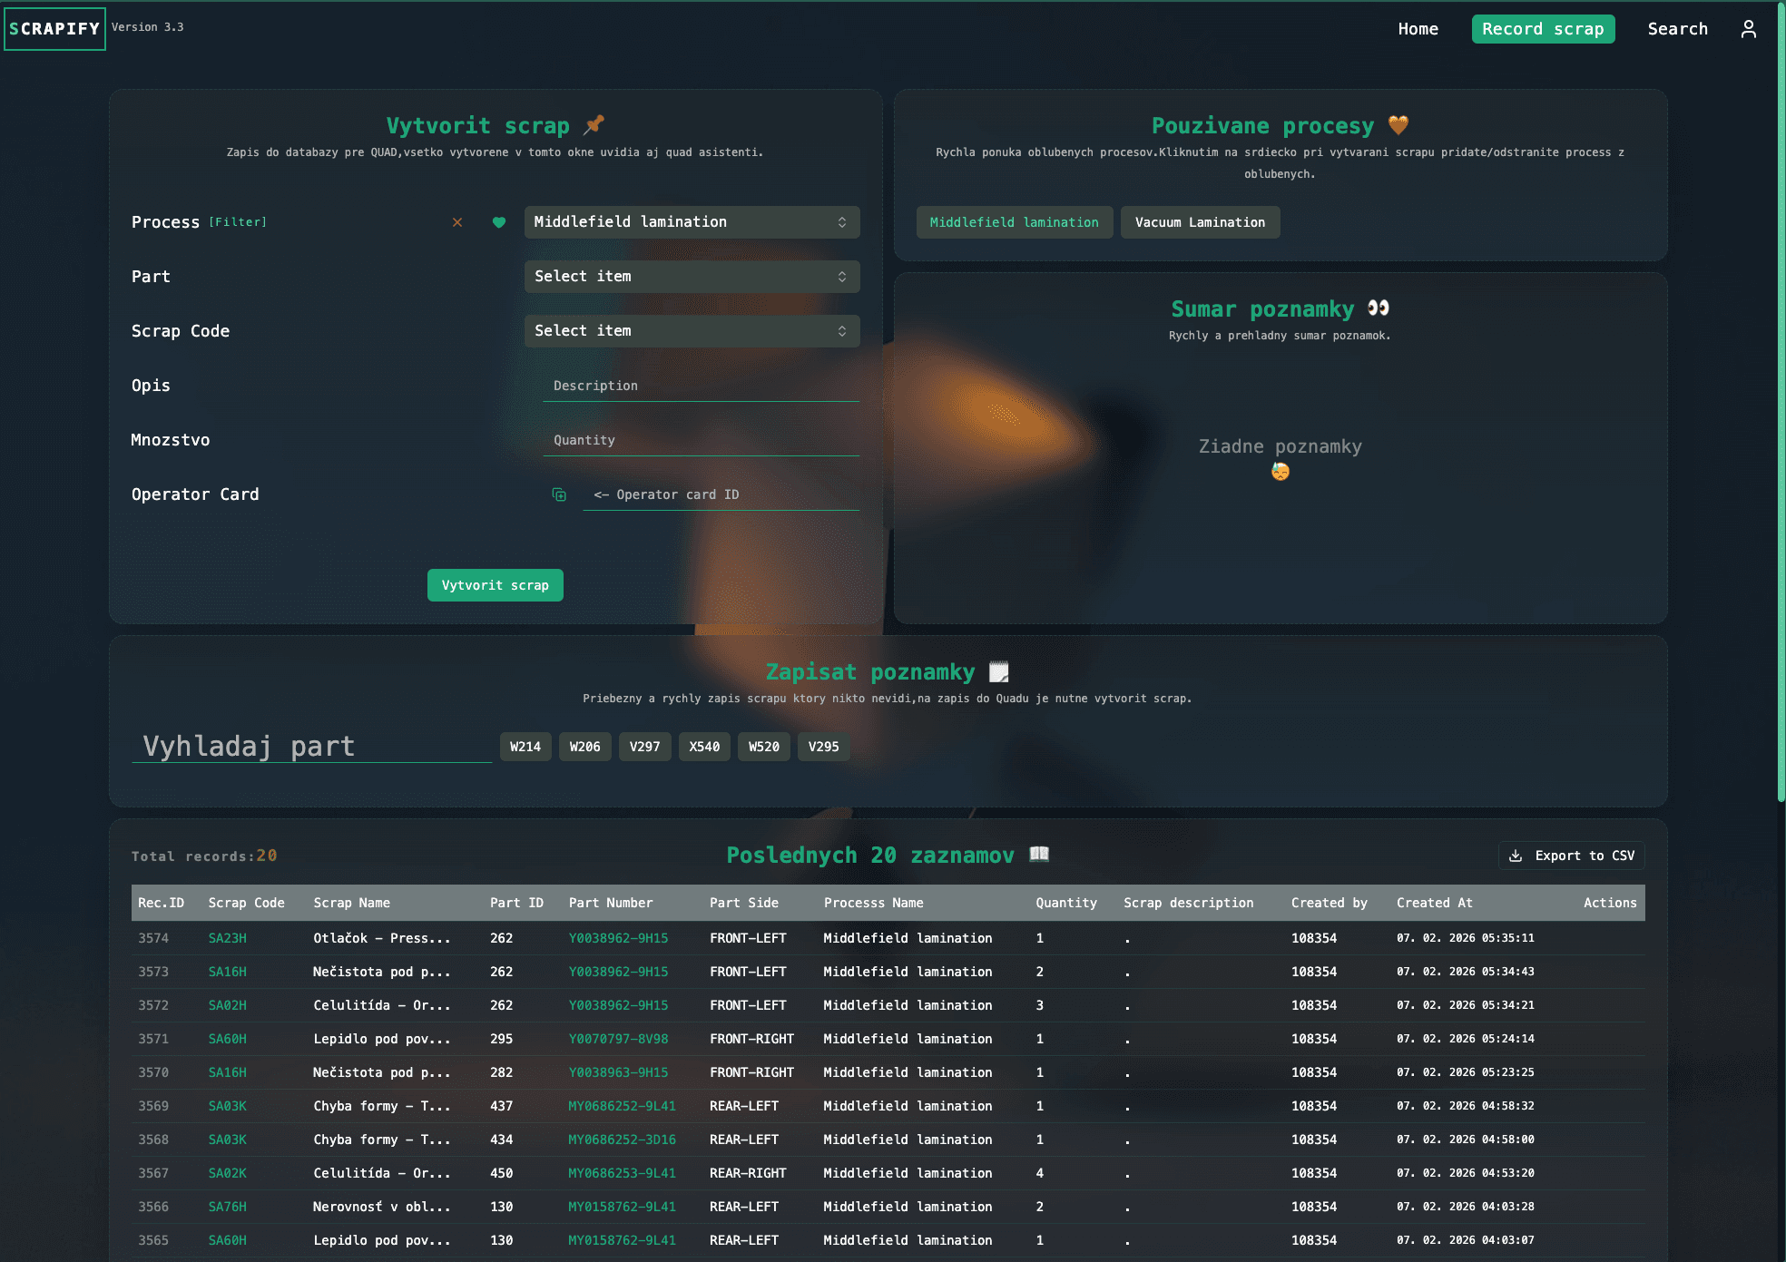Image resolution: width=1786 pixels, height=1262 pixels.
Task: Click the Record scrap tab
Action: pyautogui.click(x=1543, y=29)
